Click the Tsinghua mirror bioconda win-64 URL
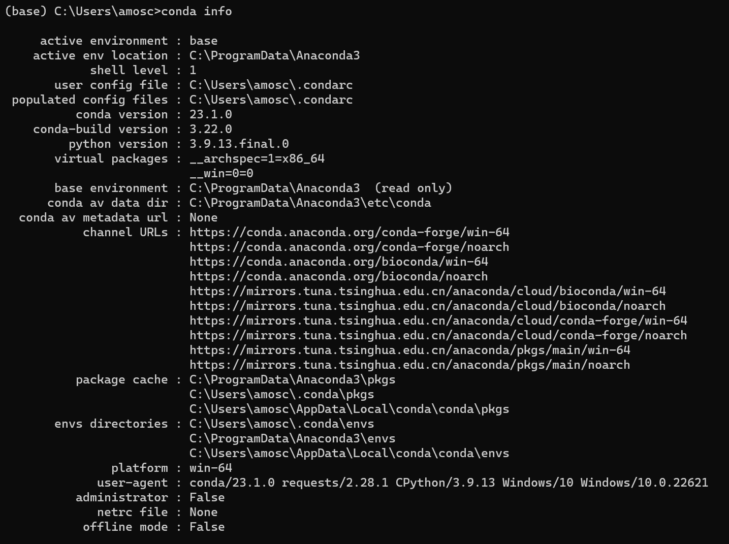 (x=427, y=291)
